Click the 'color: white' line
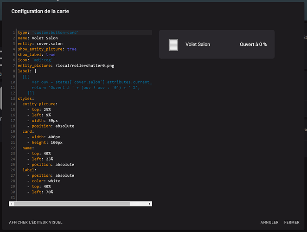 (x=44, y=180)
